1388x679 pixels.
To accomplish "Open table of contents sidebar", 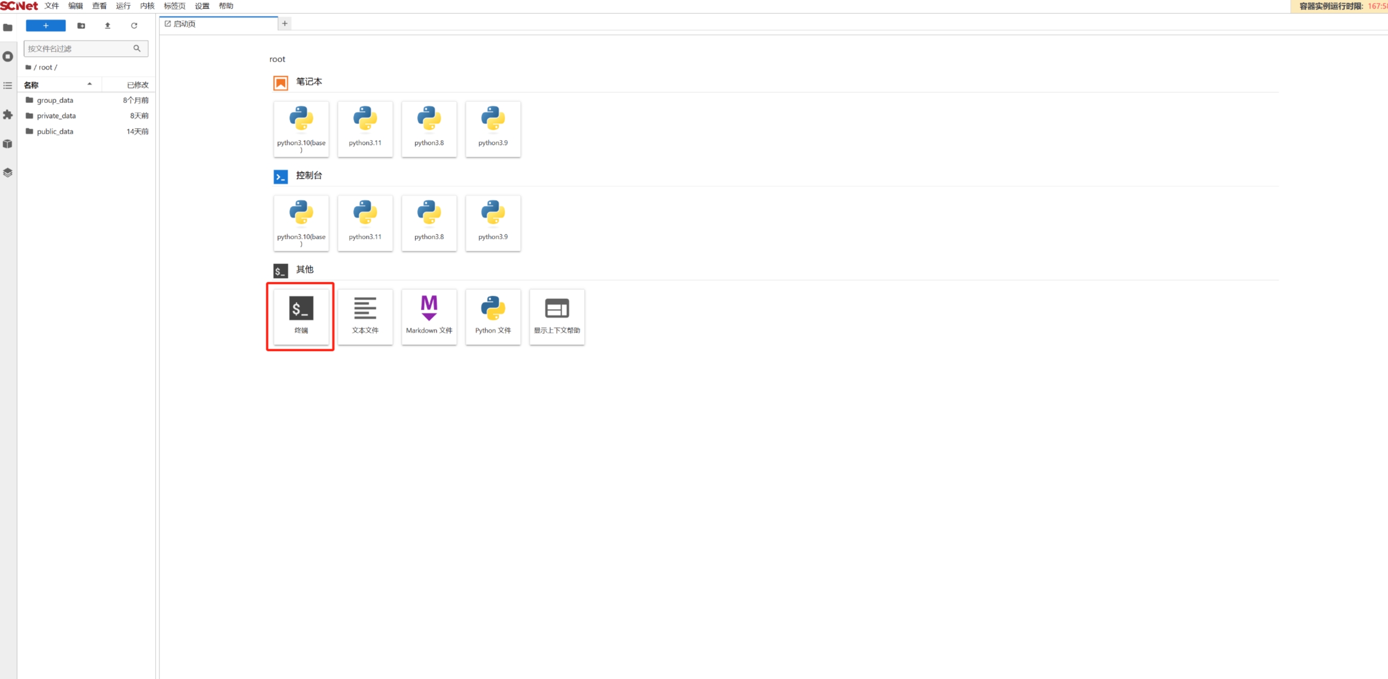I will (8, 86).
